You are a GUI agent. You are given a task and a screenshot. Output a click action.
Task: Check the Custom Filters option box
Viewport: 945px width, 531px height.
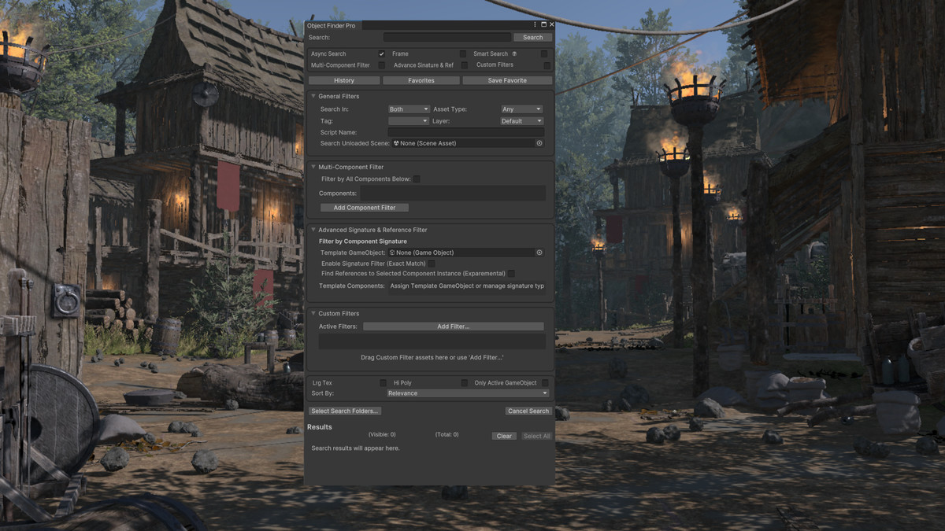pos(547,65)
